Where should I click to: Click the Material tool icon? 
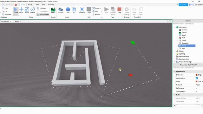pyautogui.click(x=82, y=10)
